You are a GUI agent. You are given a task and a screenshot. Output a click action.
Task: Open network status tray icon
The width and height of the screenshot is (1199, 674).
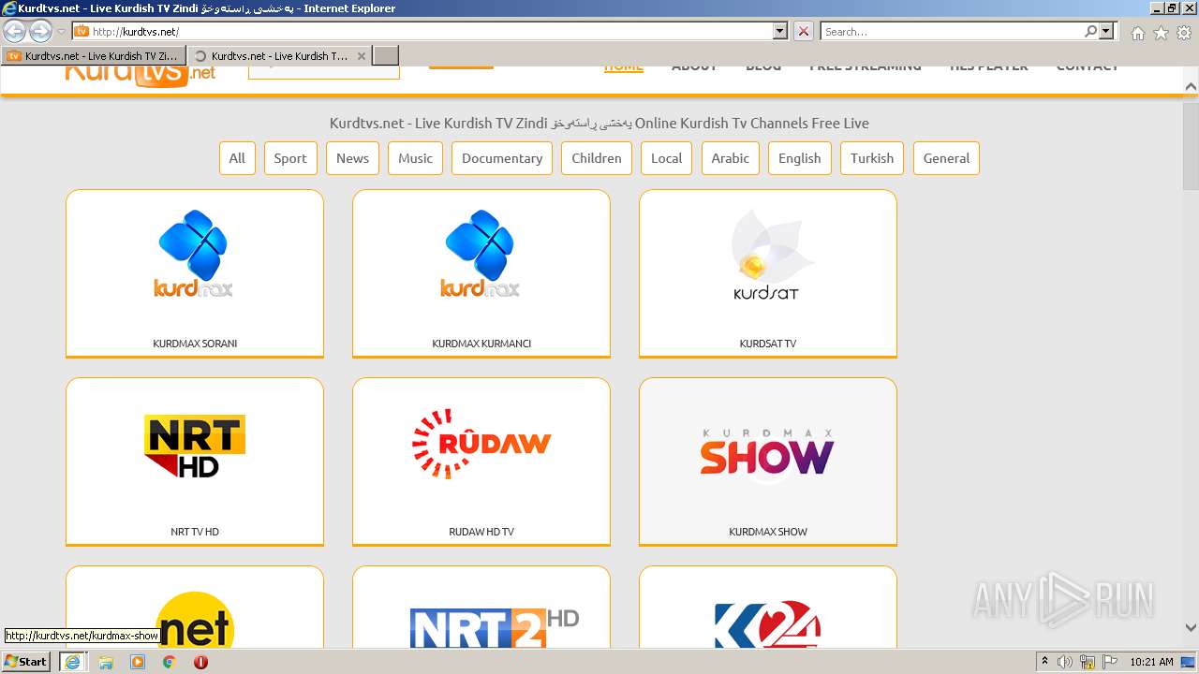pyautogui.click(x=1088, y=662)
